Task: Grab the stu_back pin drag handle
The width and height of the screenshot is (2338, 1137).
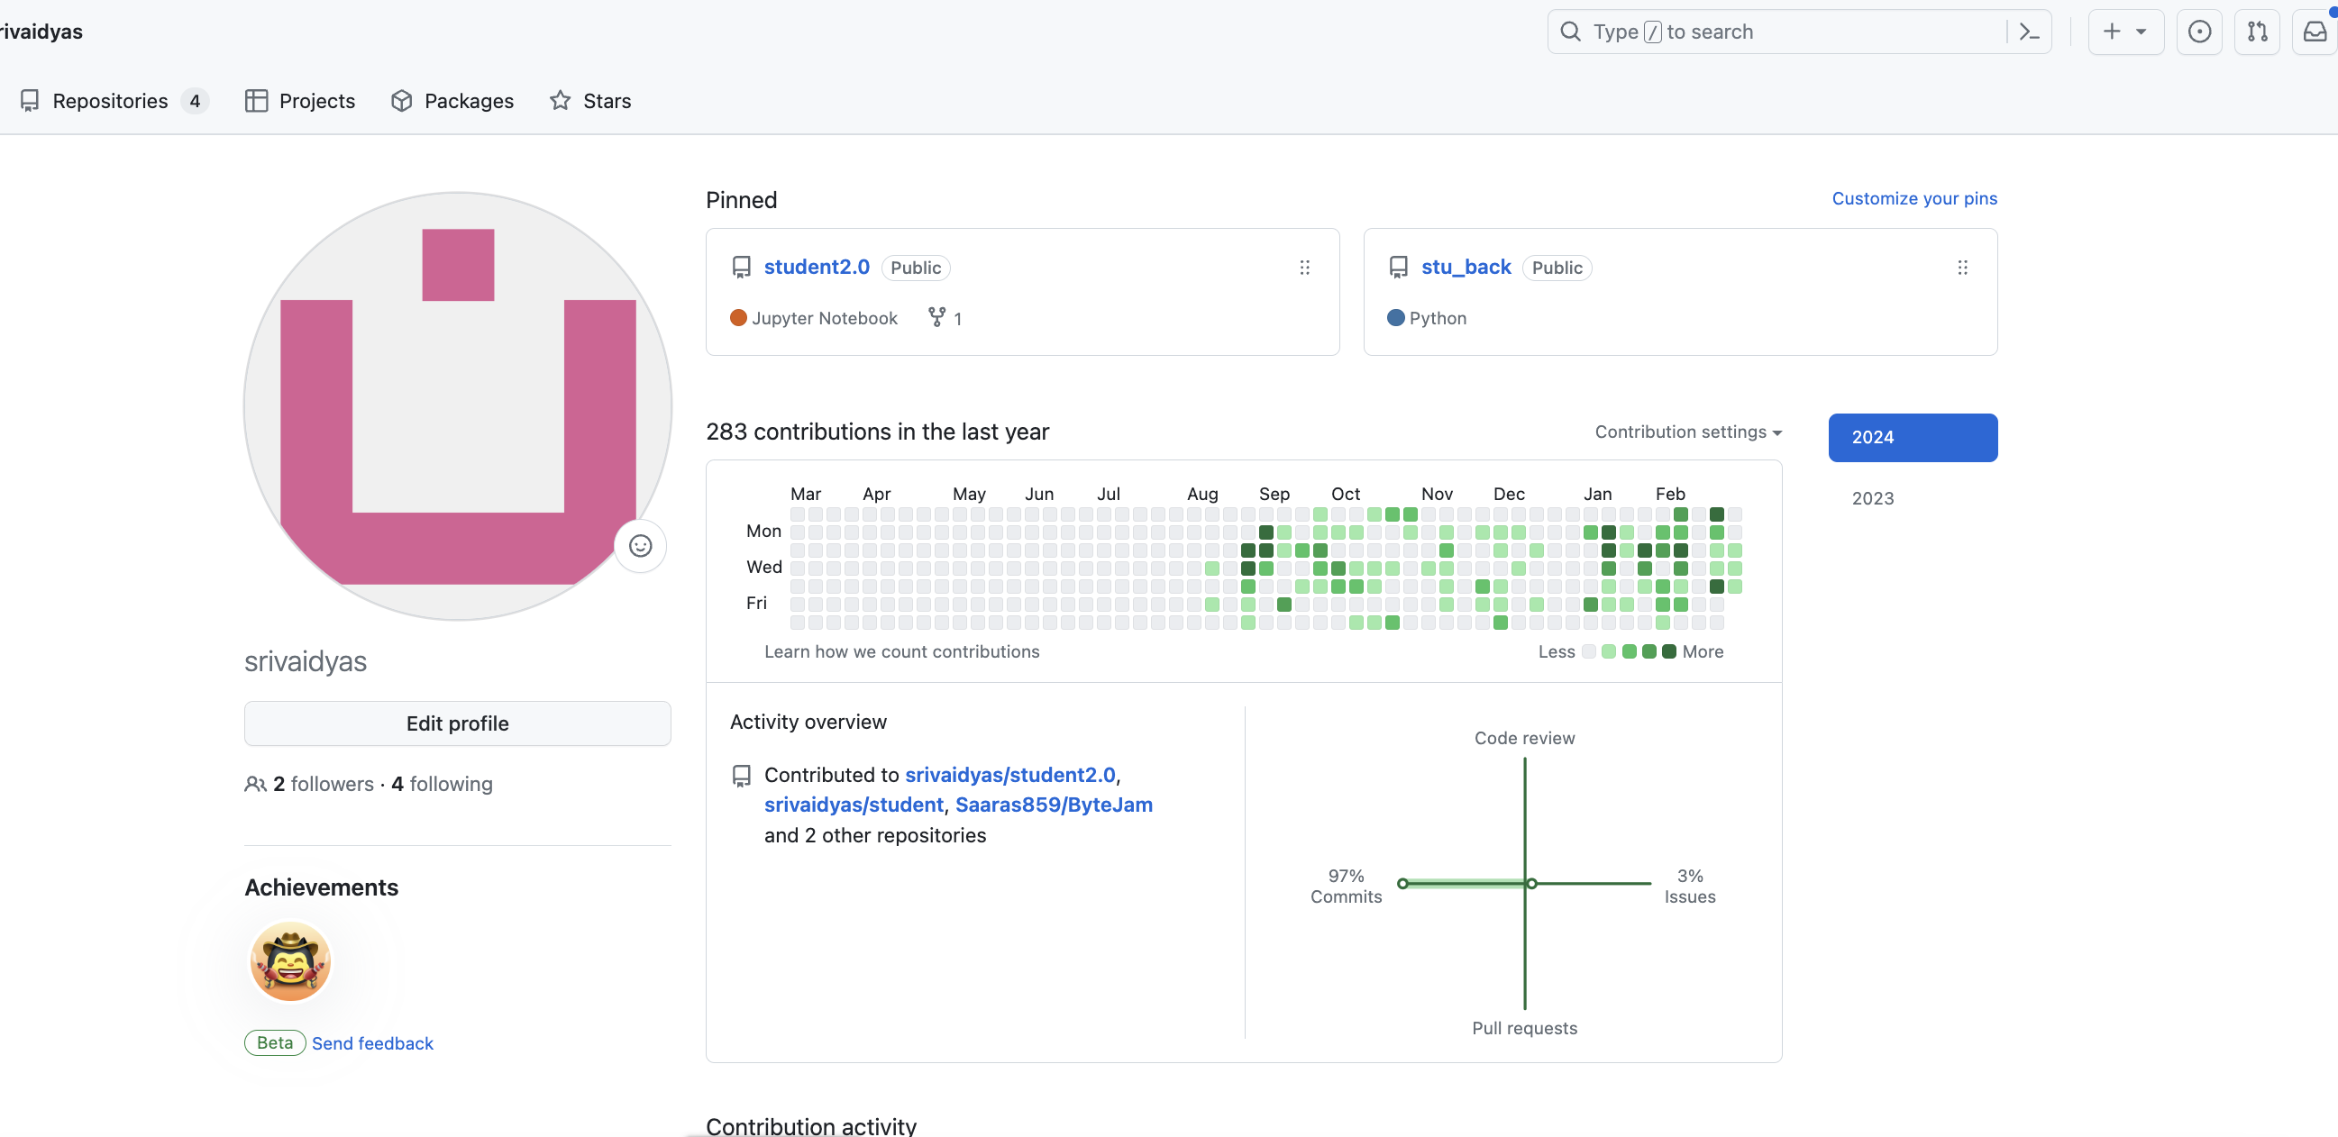Action: (1962, 268)
